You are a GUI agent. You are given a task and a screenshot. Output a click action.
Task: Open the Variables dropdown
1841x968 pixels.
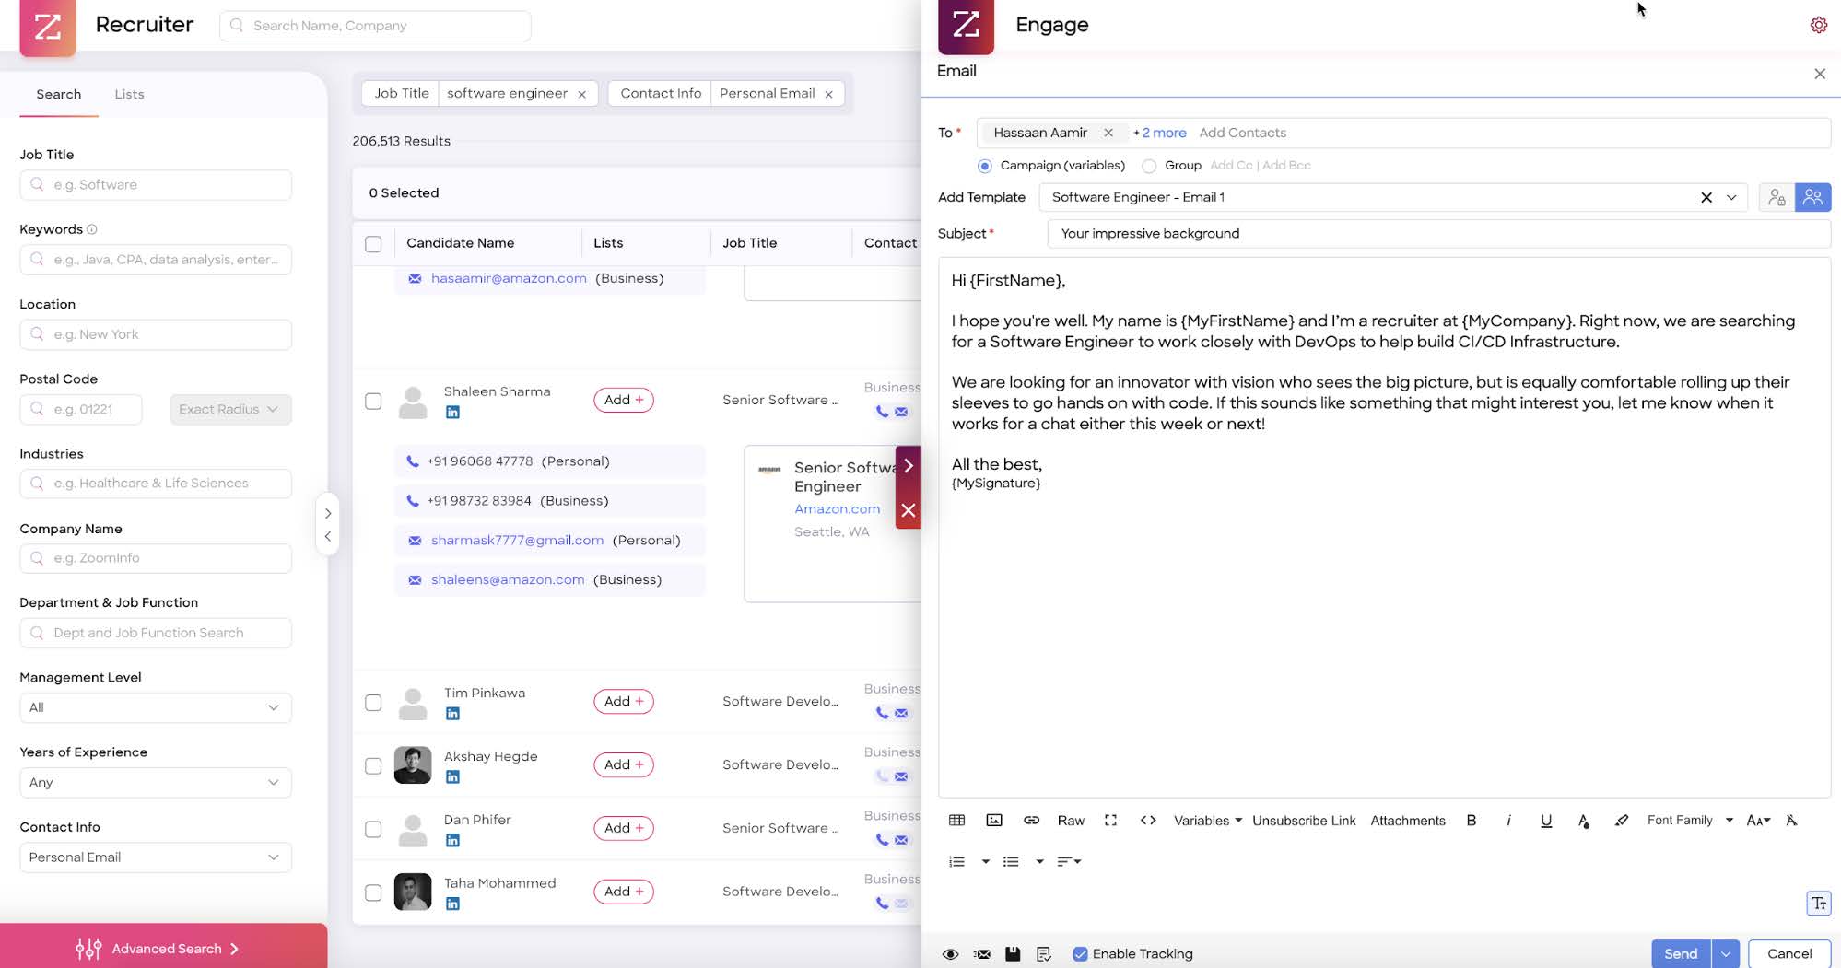tap(1207, 820)
